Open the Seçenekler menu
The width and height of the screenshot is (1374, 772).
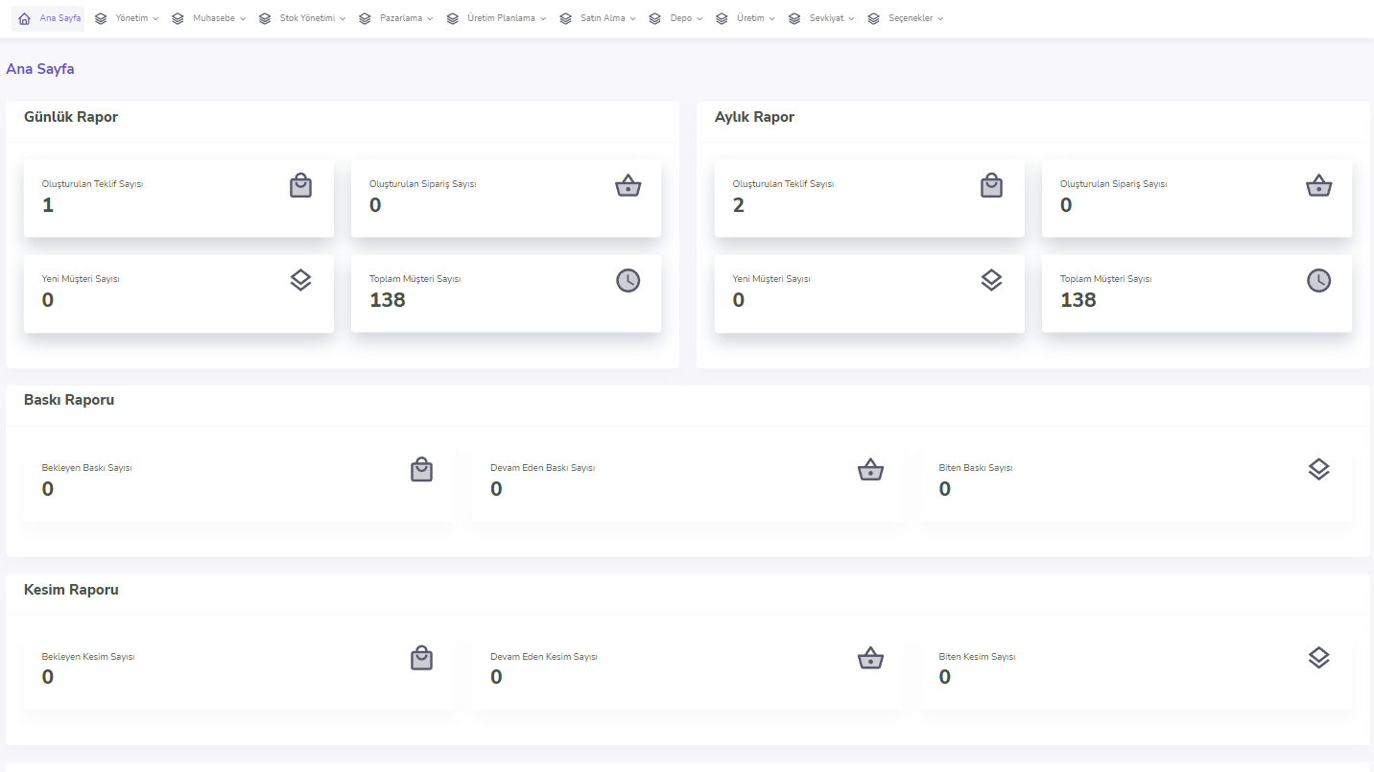point(909,18)
